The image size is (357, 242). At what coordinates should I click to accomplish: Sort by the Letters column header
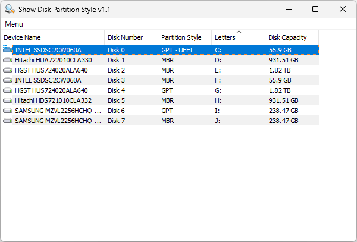coord(239,37)
